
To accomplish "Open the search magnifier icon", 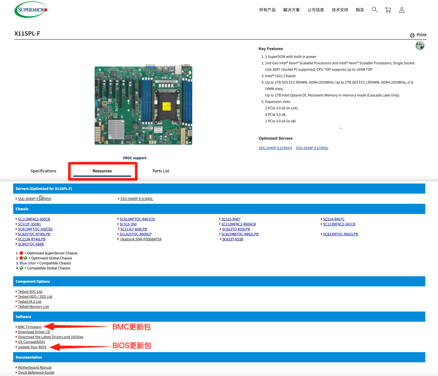I will click(x=375, y=10).
